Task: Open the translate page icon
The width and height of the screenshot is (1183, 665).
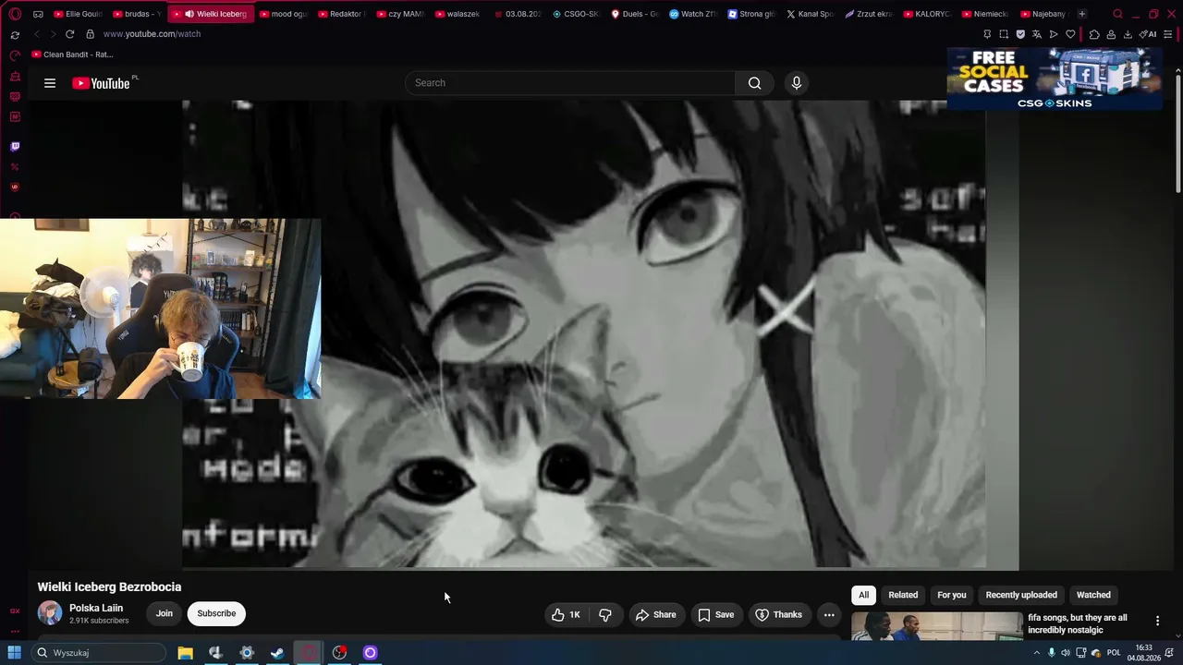Action: (x=1037, y=34)
